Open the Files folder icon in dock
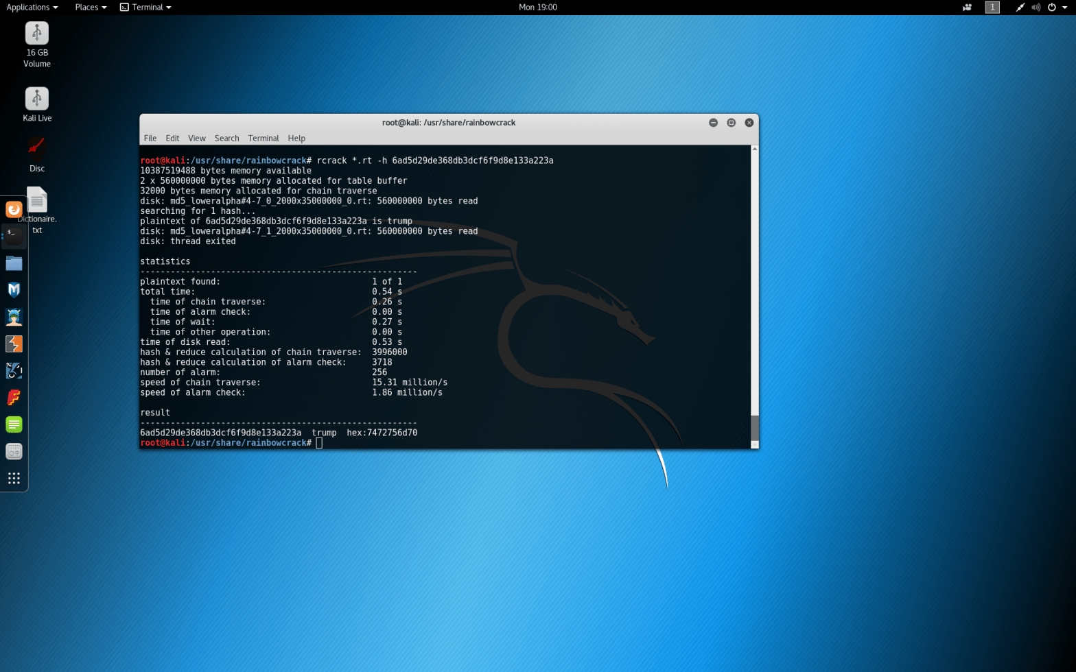 (14, 263)
